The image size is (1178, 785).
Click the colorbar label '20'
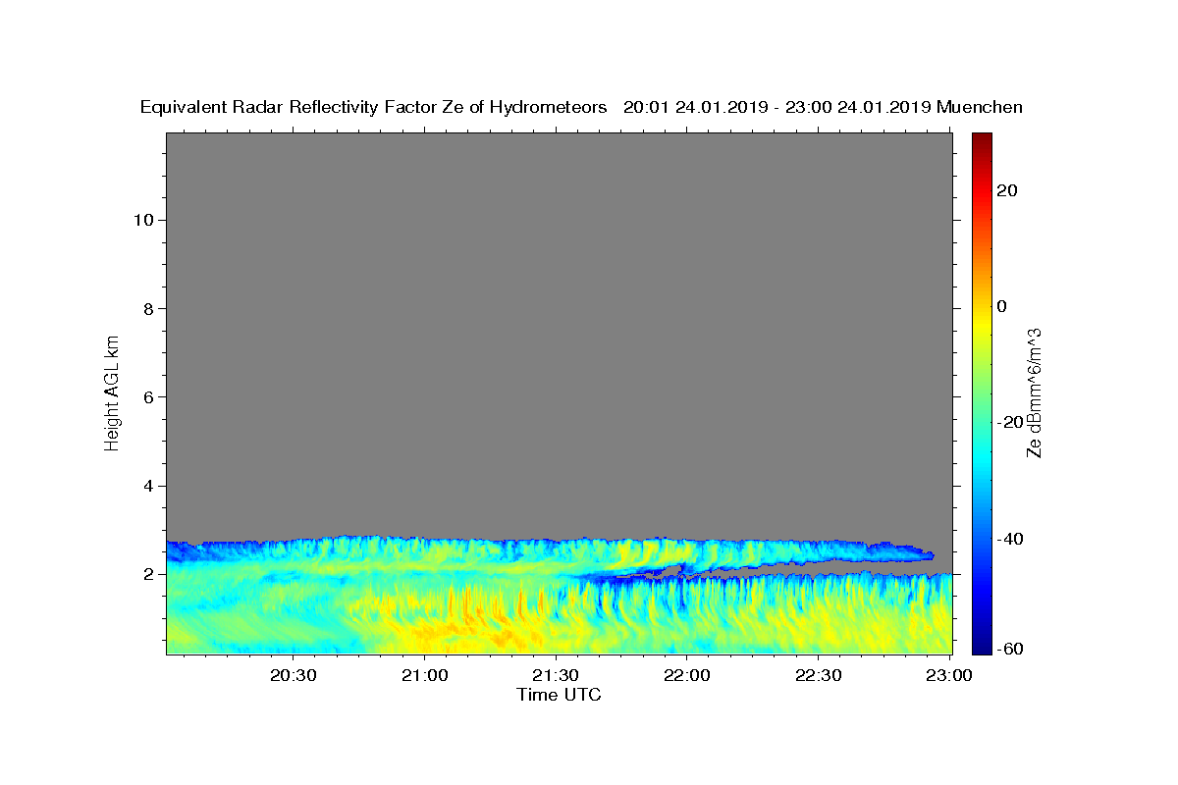1006,190
